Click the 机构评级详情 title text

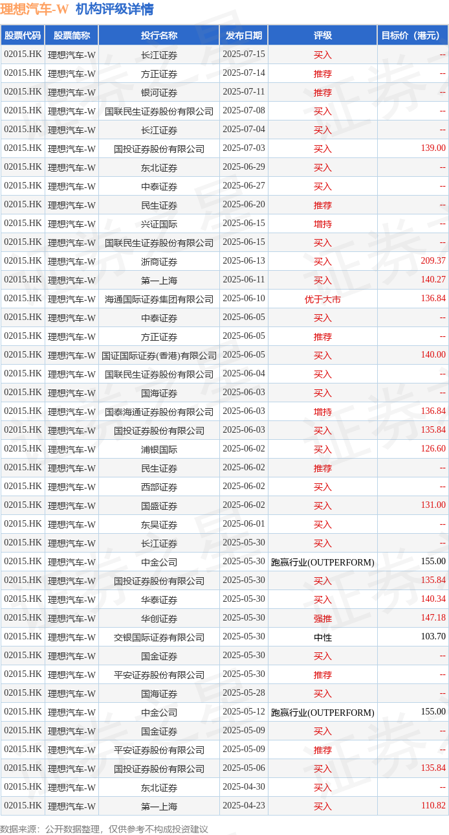coord(115,9)
